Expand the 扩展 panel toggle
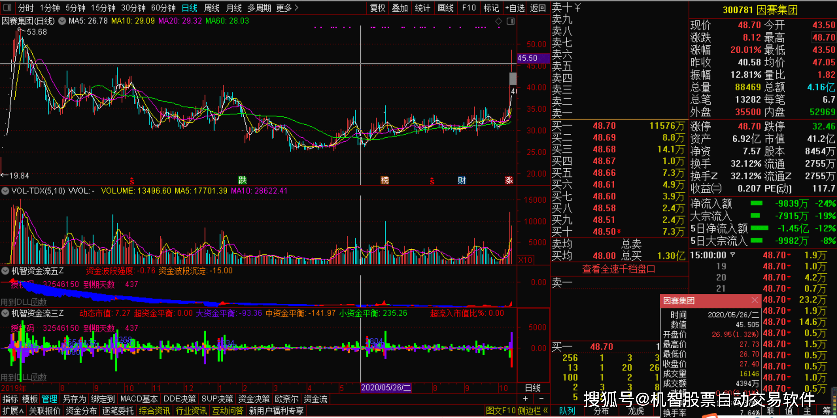Viewport: 837px width, 418px height. pyautogui.click(x=13, y=411)
